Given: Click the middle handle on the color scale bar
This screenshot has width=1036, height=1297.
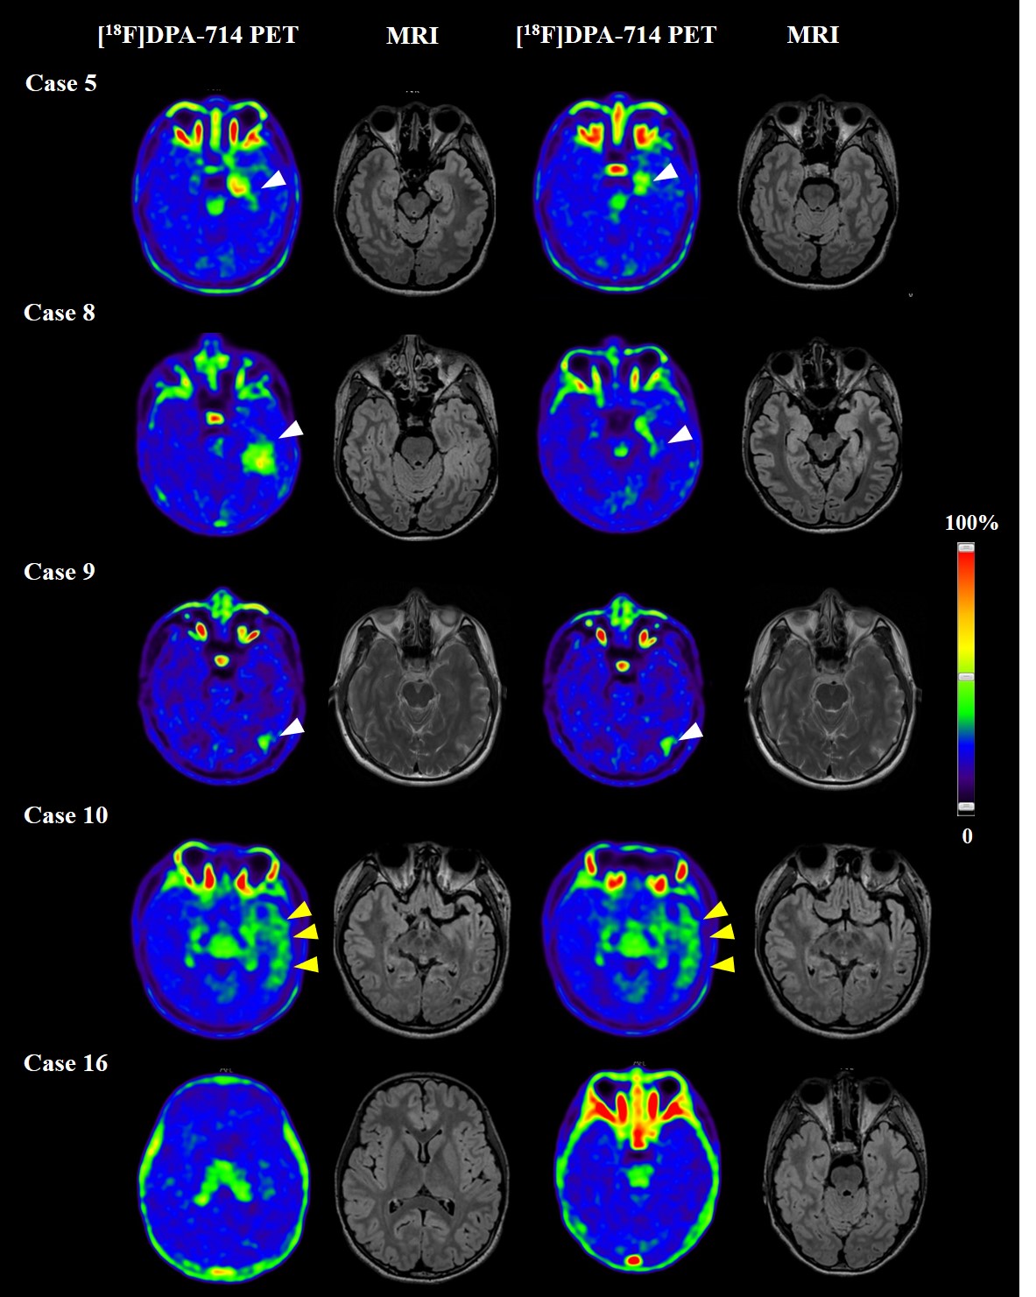Looking at the screenshot, I should coord(965,678).
